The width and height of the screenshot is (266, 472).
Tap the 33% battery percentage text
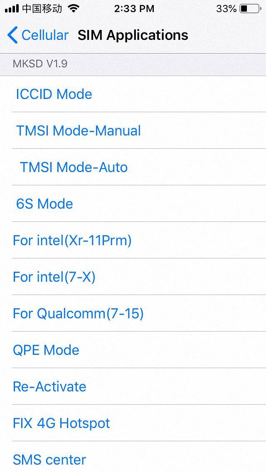(226, 8)
